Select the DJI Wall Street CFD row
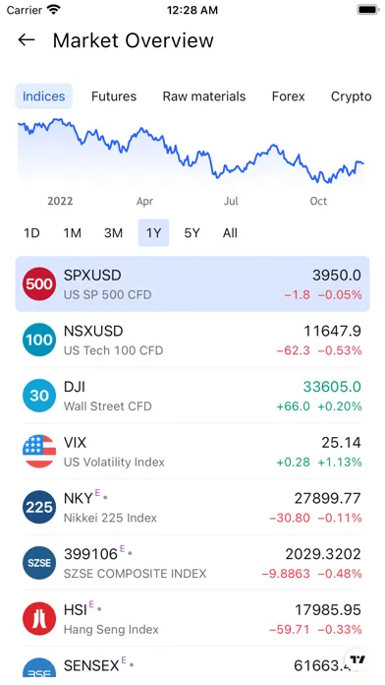 click(192, 396)
